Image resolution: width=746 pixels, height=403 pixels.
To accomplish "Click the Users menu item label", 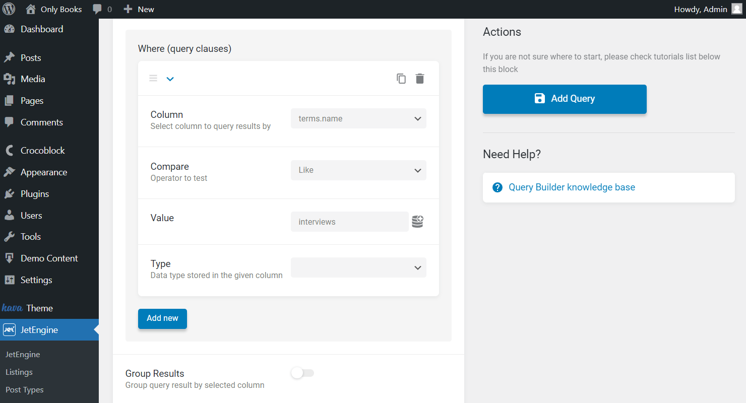I will 31,216.
